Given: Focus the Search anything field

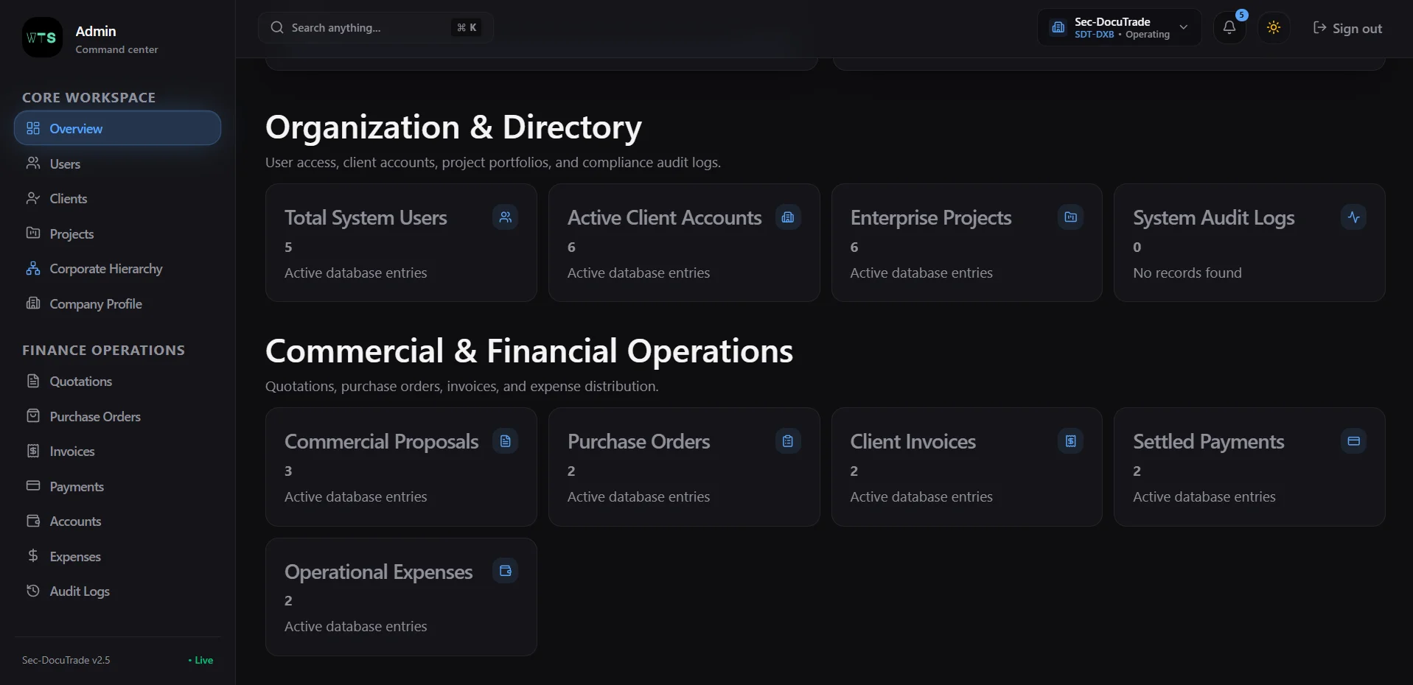Looking at the screenshot, I should [375, 27].
